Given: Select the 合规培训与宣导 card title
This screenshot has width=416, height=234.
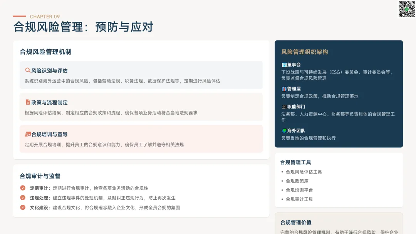Looking at the screenshot, I should point(49,134).
